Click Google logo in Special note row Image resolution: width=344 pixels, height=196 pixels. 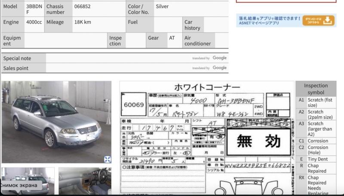point(219,58)
